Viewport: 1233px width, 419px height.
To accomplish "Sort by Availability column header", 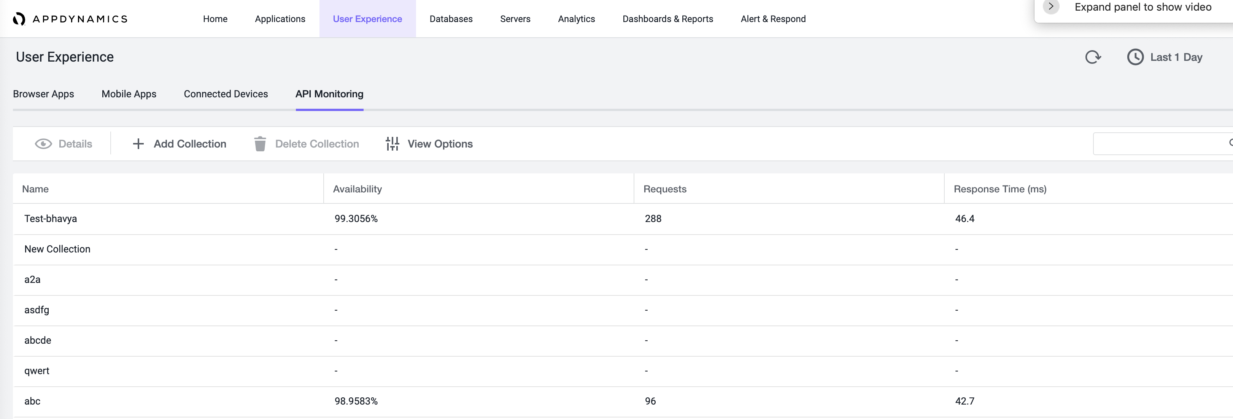I will [357, 189].
